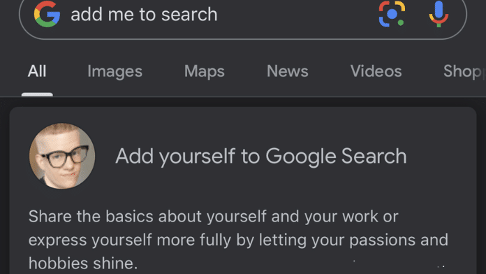486x274 pixels.
Task: Click the word 'Google' in card heading
Action: 301,156
